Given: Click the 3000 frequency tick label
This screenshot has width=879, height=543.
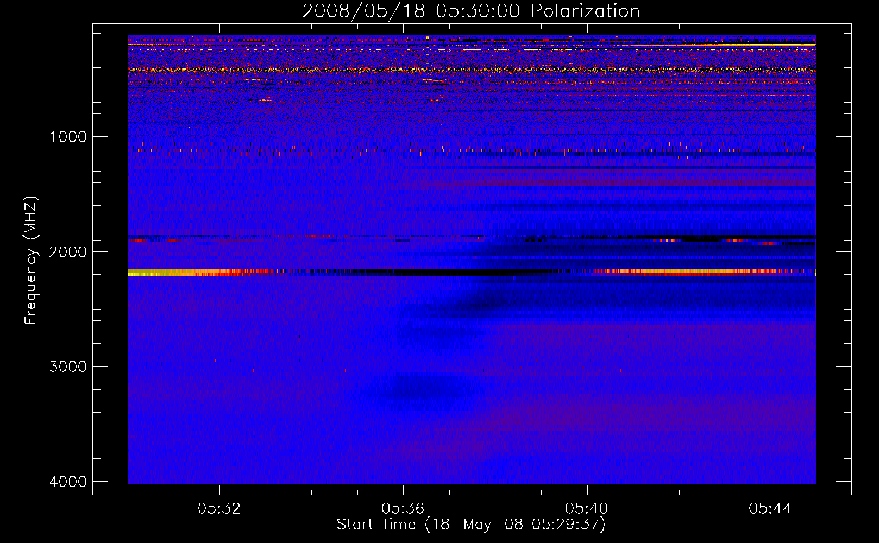Looking at the screenshot, I should [x=68, y=367].
